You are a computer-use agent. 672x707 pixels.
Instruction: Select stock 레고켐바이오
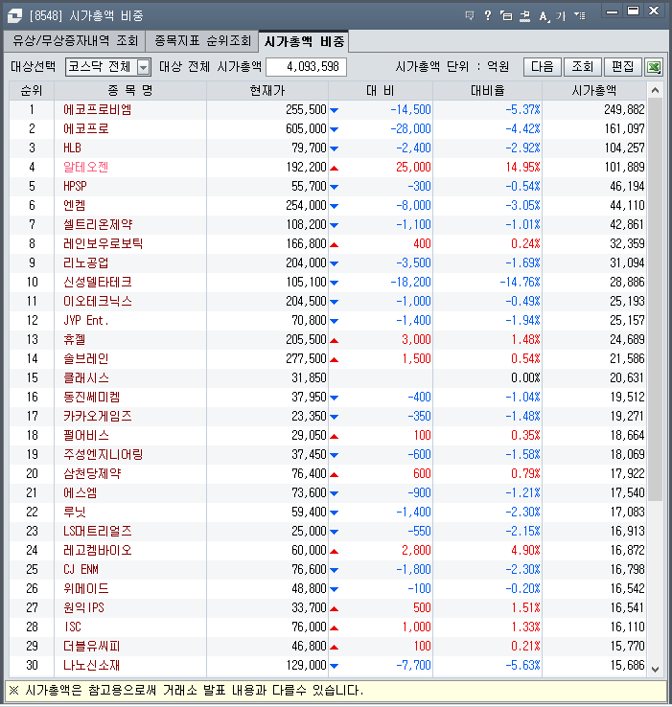[x=98, y=551]
